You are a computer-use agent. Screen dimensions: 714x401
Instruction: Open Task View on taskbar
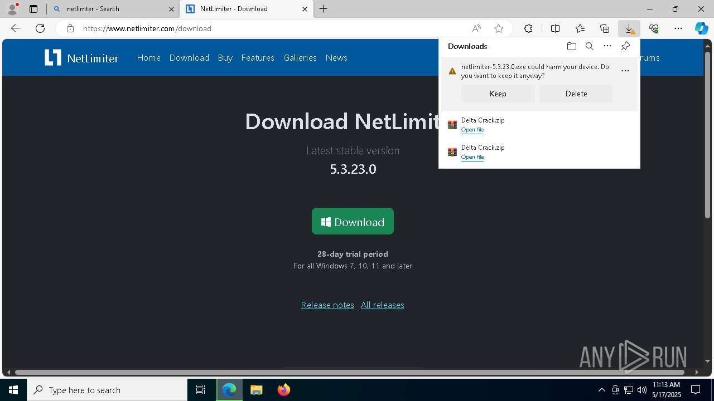[201, 390]
